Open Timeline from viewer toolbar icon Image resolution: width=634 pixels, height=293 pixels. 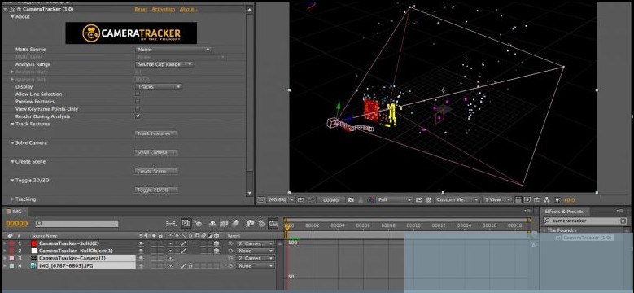537,199
